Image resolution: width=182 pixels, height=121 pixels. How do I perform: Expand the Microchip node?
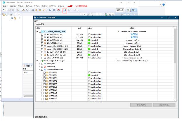tap(39, 67)
